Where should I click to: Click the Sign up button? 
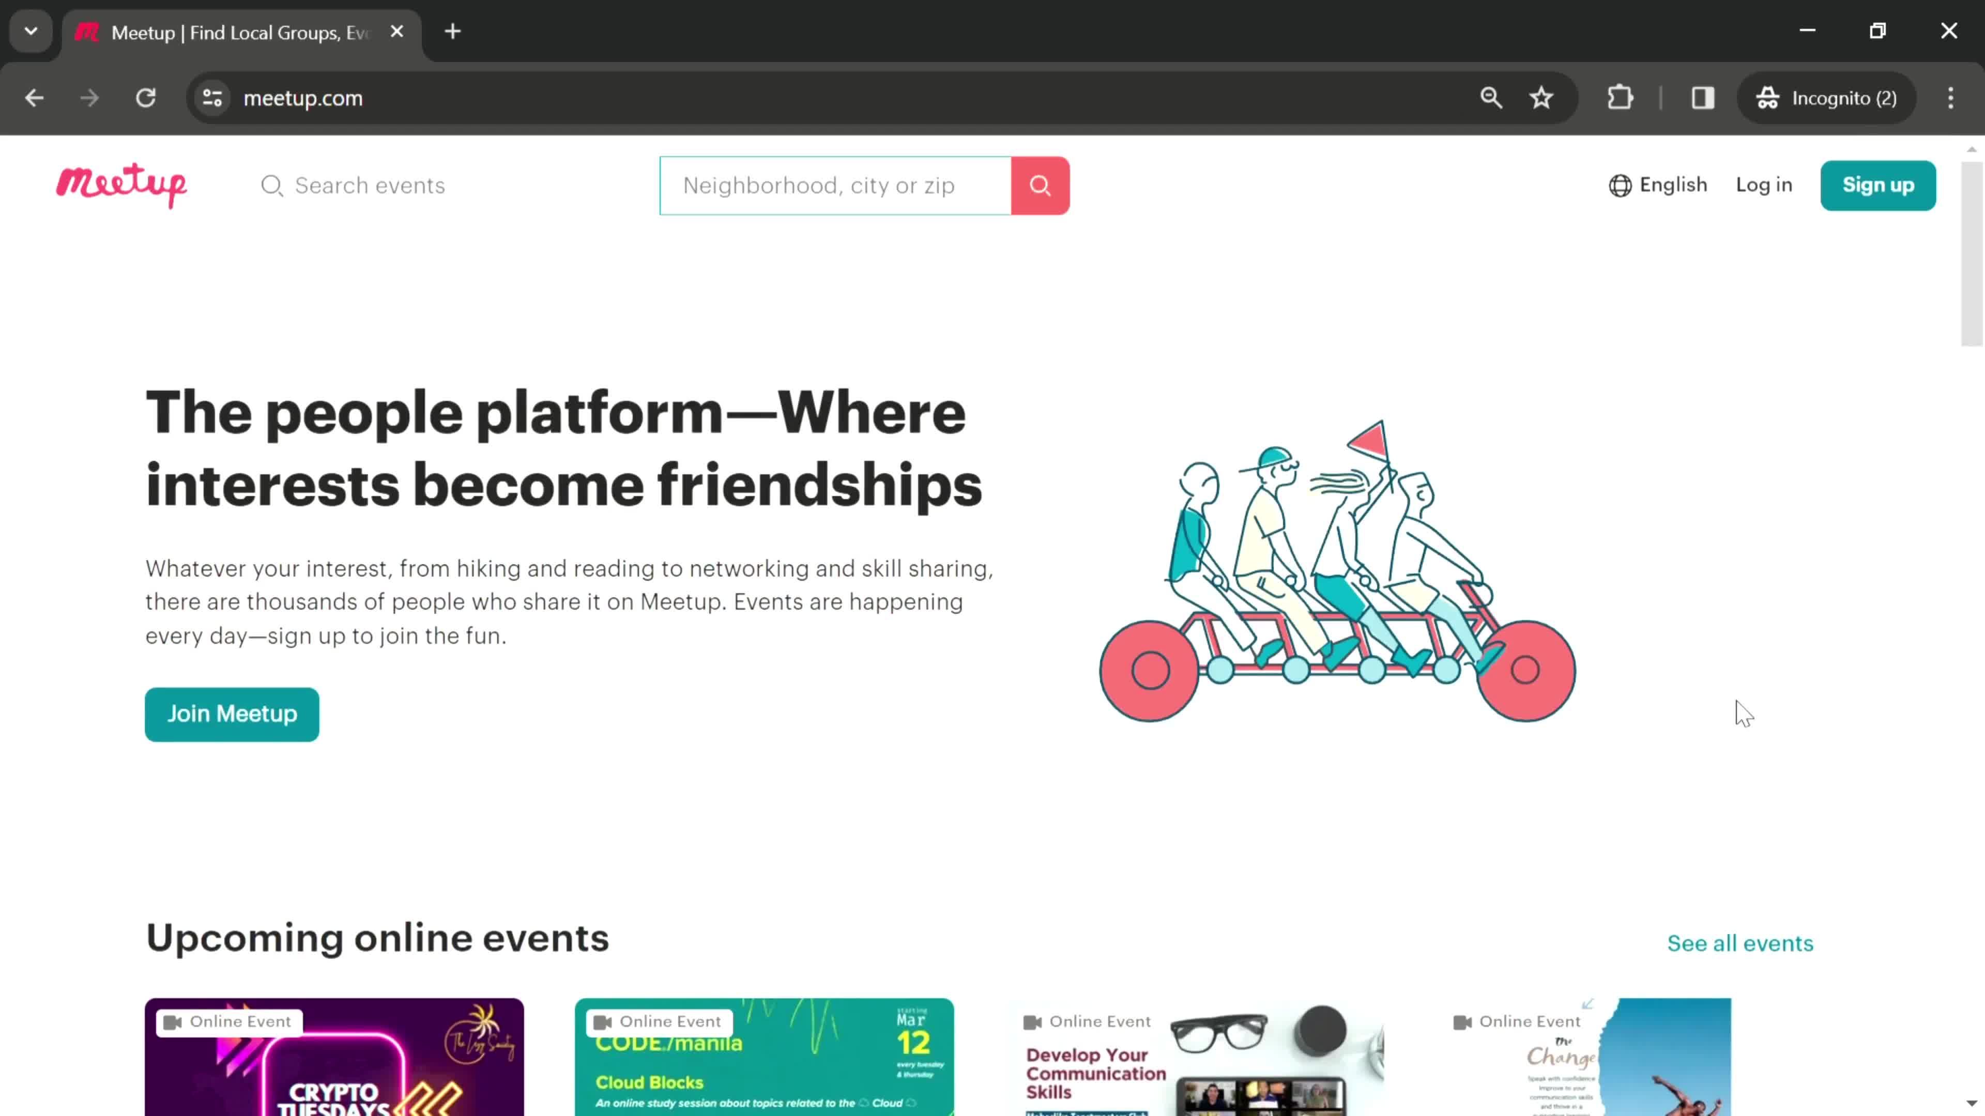coord(1879,184)
